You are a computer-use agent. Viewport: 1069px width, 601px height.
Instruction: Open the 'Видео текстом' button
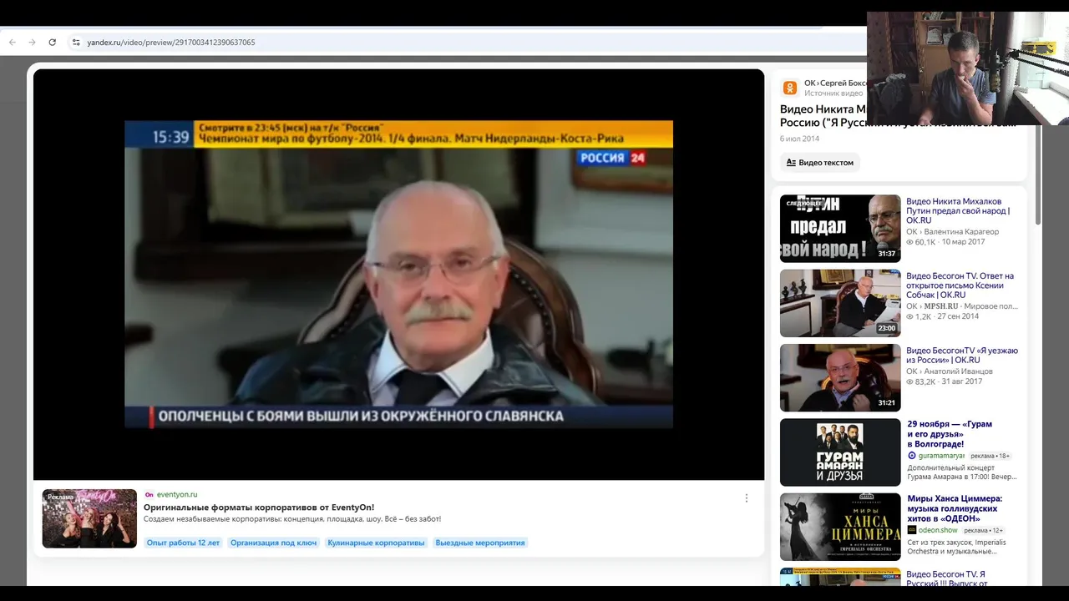click(x=819, y=163)
